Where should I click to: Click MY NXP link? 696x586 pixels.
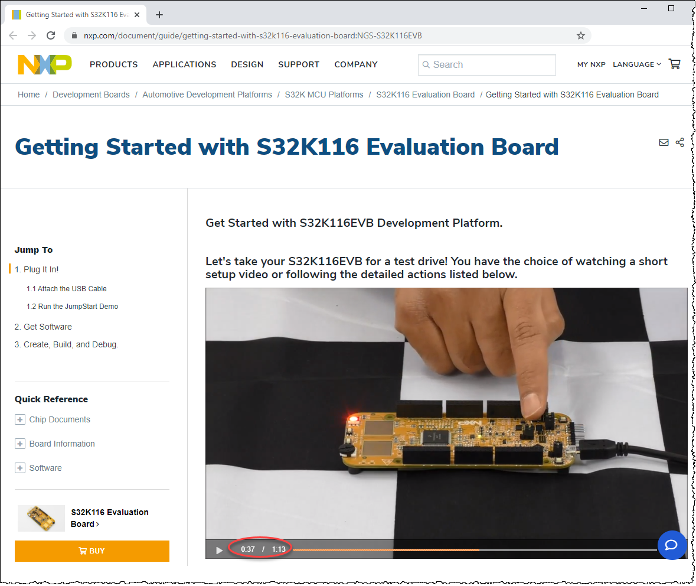point(592,64)
